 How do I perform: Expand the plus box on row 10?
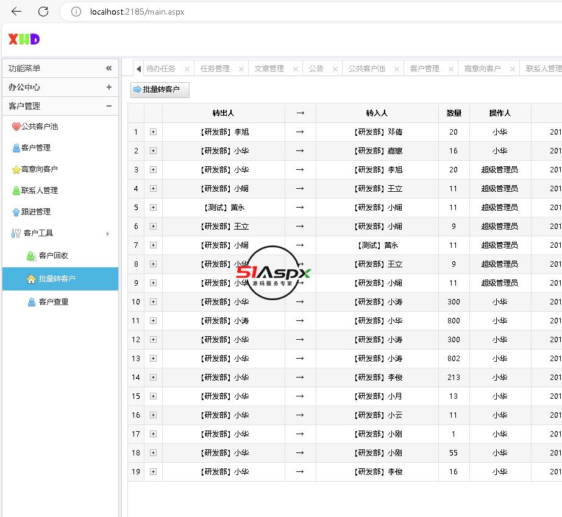[153, 302]
